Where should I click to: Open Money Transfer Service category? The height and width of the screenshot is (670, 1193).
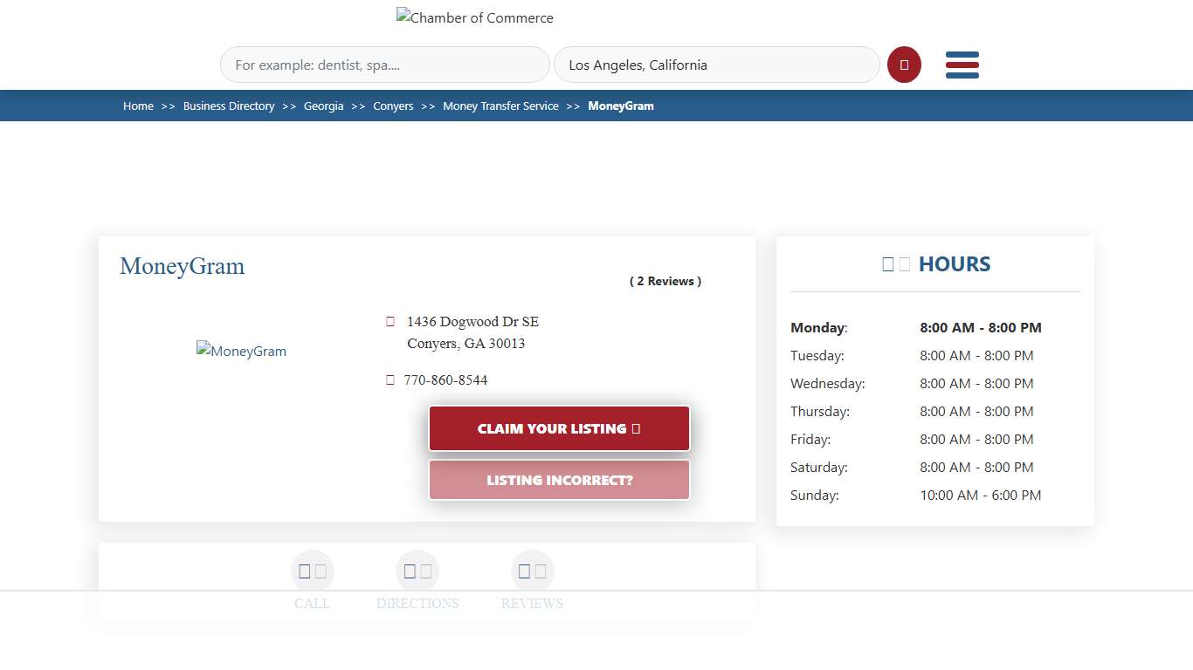(500, 106)
